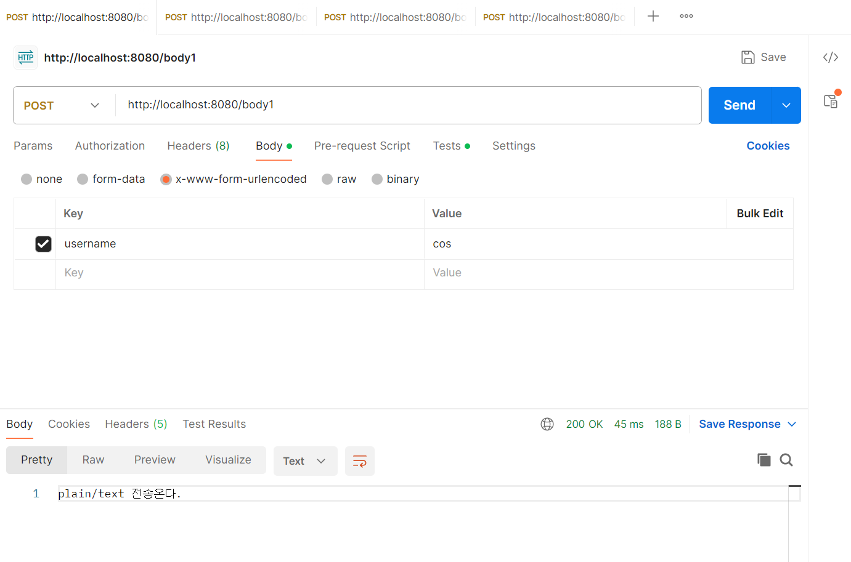Click the request URL input field
This screenshot has width=851, height=562.
coord(408,105)
